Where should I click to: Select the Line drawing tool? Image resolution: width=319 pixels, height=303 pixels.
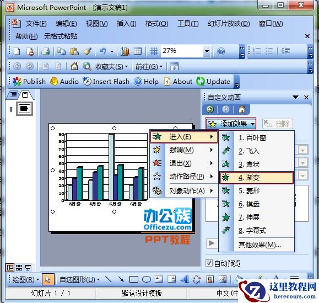(108, 279)
